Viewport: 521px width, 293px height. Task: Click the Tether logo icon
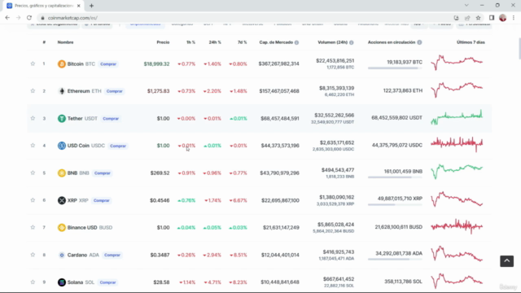tap(62, 118)
